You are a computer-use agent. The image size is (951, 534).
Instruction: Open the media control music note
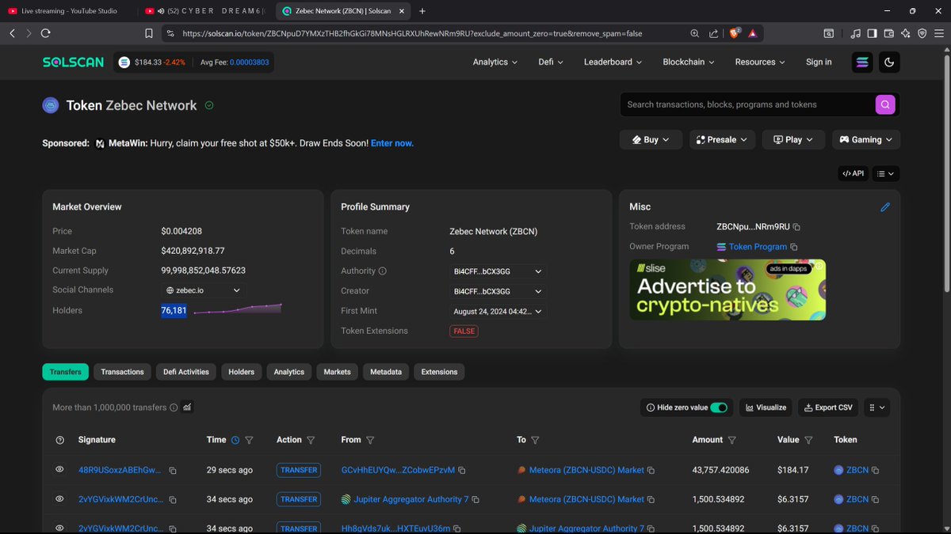pyautogui.click(x=855, y=33)
